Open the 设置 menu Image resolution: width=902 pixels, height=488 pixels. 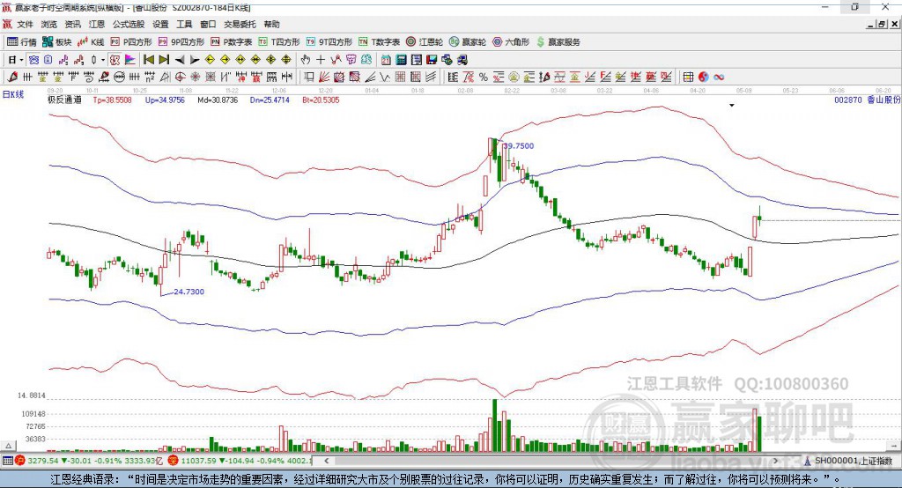[160, 24]
